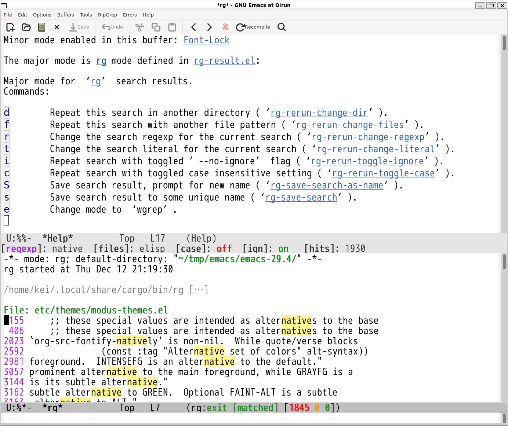Screen dimensions: 508x426
Task: Click the *rg* buffer name in mode line
Action: [x=52, y=408]
